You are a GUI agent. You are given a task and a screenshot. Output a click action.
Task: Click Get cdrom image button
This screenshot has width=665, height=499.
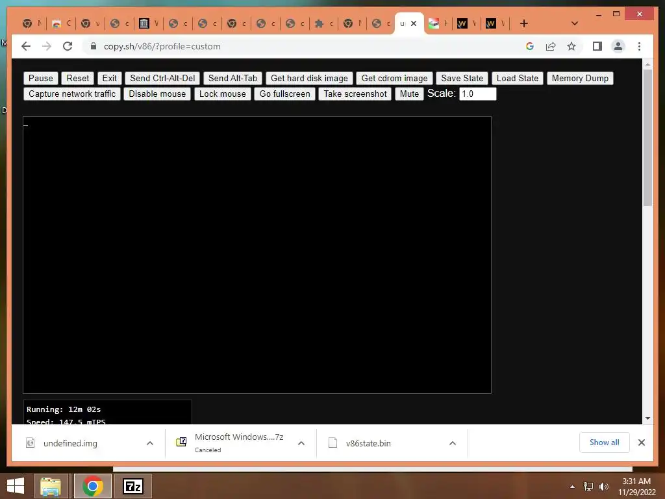pos(394,78)
